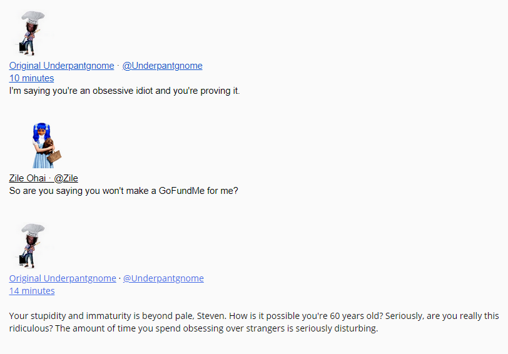Viewport: 508px width, 354px height.
Task: Click @Underpantgnome handle above the 14 minutes timestamp
Action: (x=163, y=278)
